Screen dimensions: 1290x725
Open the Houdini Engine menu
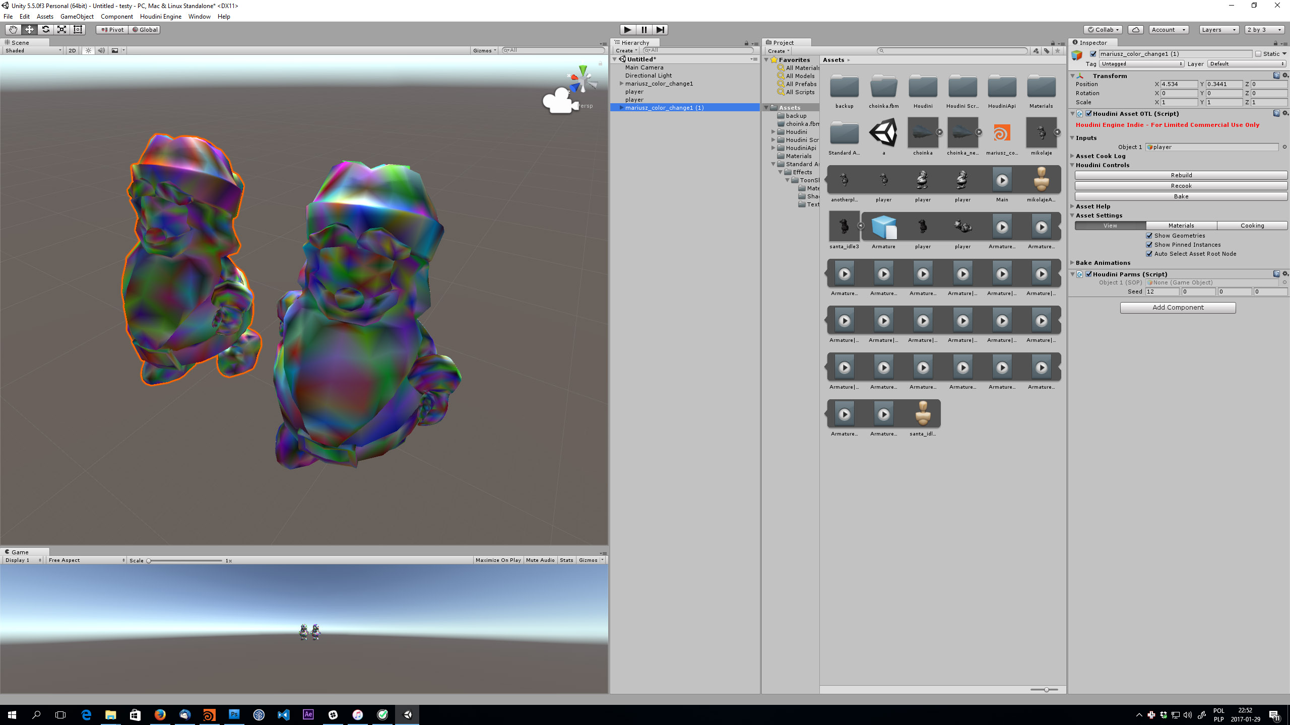[160, 16]
